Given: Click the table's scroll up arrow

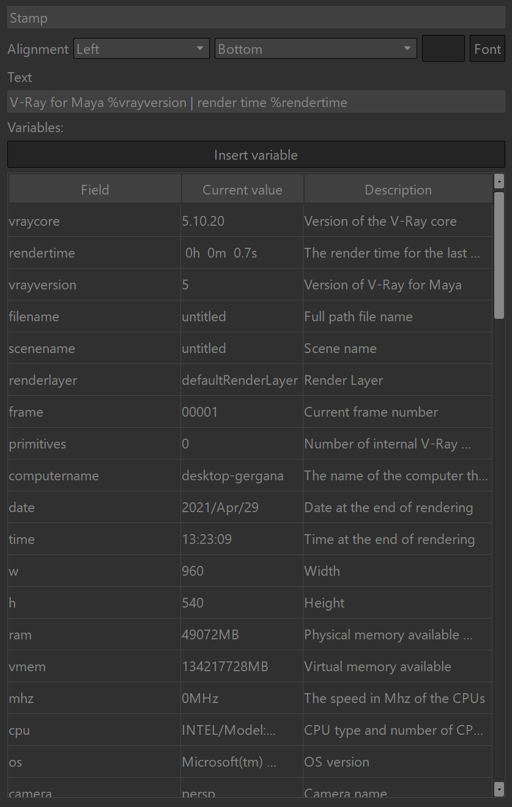Looking at the screenshot, I should [x=499, y=181].
